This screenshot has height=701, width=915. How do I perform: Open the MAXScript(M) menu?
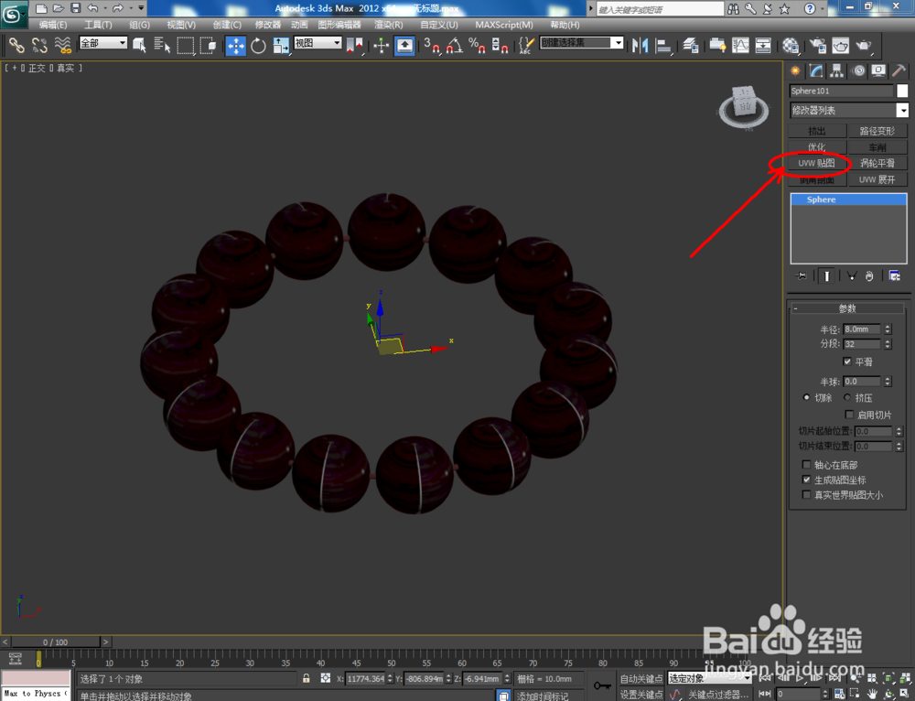click(x=504, y=25)
